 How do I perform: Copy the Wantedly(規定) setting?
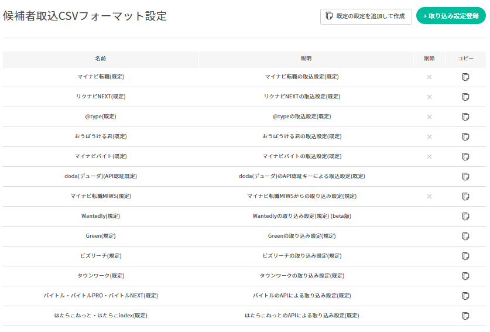[x=465, y=216]
